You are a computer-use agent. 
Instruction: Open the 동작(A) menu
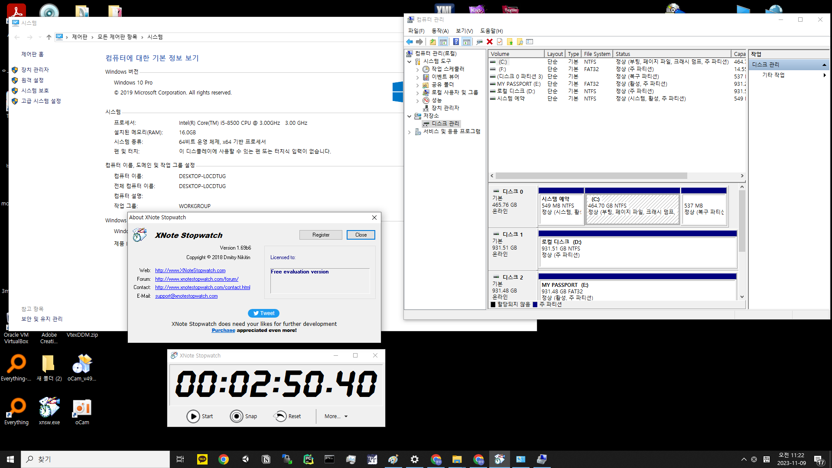point(440,31)
